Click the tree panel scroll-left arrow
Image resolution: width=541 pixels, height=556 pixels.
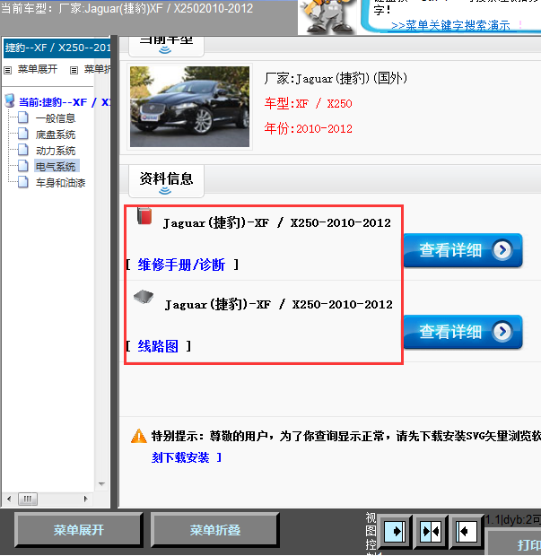pos(9,499)
